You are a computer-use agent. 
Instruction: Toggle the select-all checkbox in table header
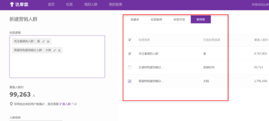(130, 40)
